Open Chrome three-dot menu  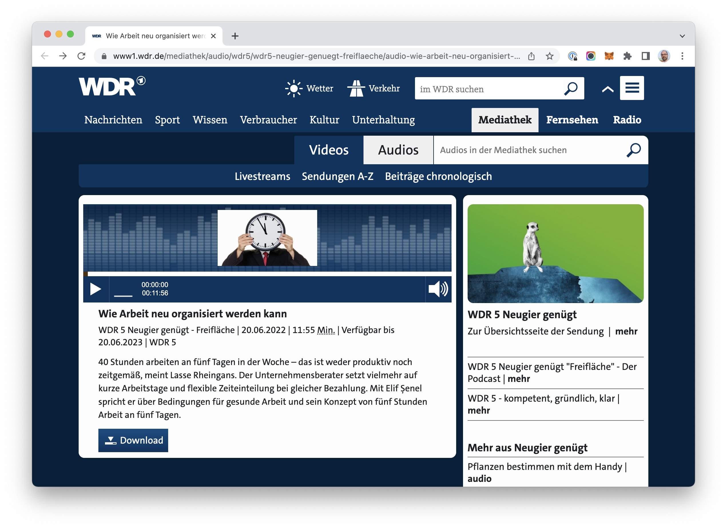(682, 56)
